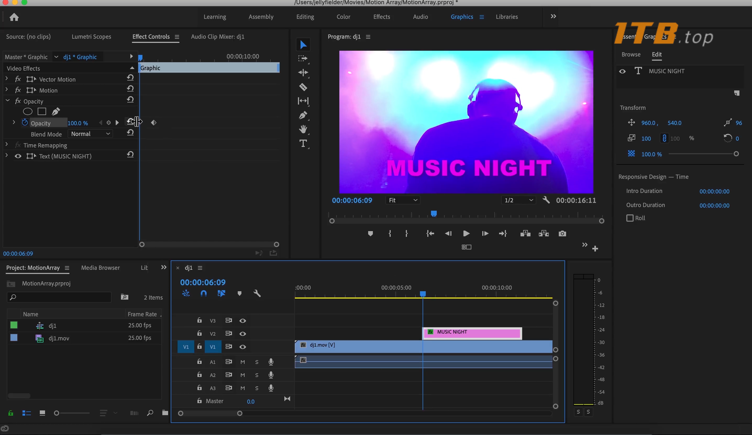This screenshot has width=752, height=435.
Task: Click the Snap icon in timeline
Action: (204, 294)
